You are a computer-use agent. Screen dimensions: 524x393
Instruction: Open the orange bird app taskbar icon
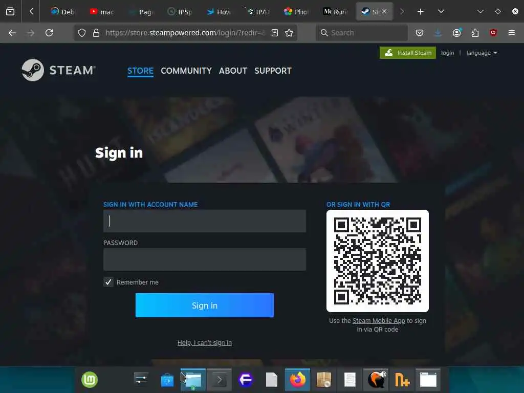click(x=376, y=380)
